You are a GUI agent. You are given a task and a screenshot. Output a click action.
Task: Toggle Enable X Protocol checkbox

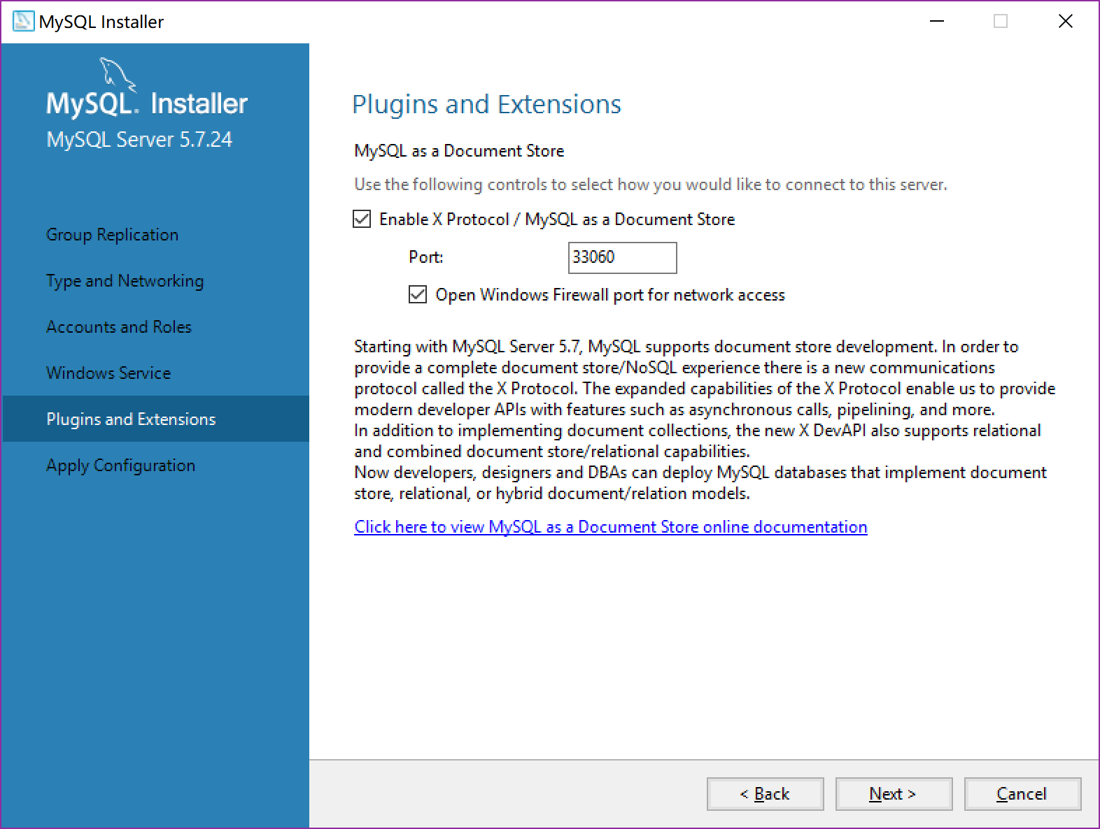coord(362,219)
